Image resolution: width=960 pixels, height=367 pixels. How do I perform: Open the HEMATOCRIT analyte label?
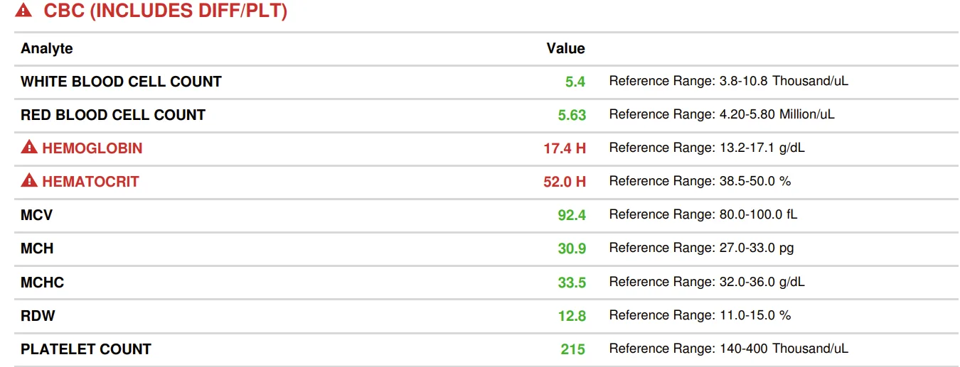(x=90, y=182)
